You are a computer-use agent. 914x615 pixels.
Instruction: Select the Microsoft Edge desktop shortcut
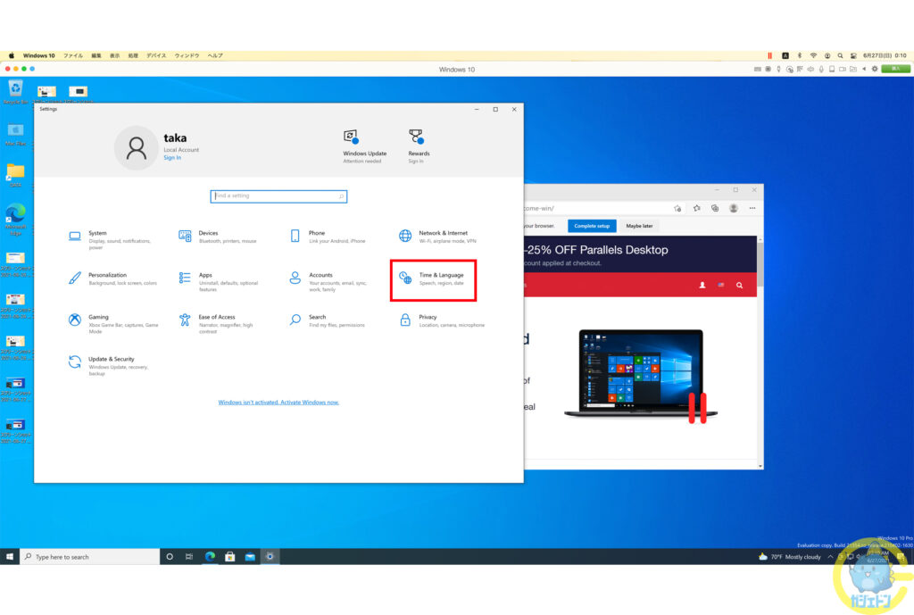[x=16, y=220]
